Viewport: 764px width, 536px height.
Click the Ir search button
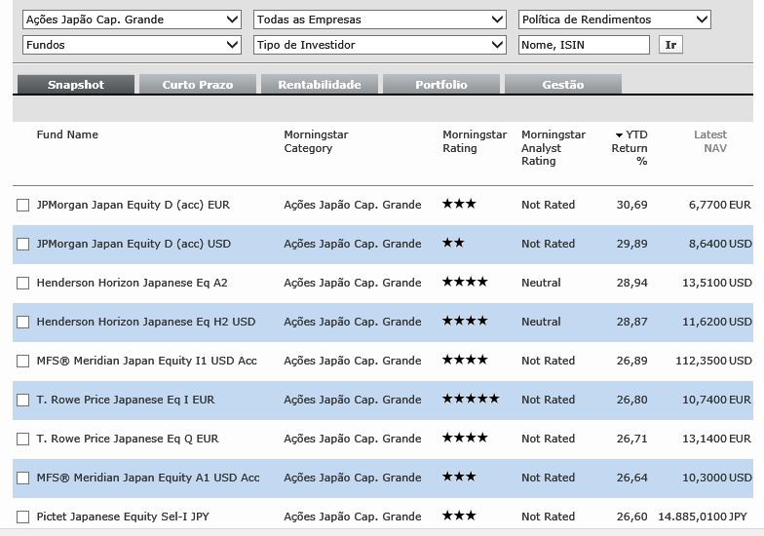coord(670,45)
